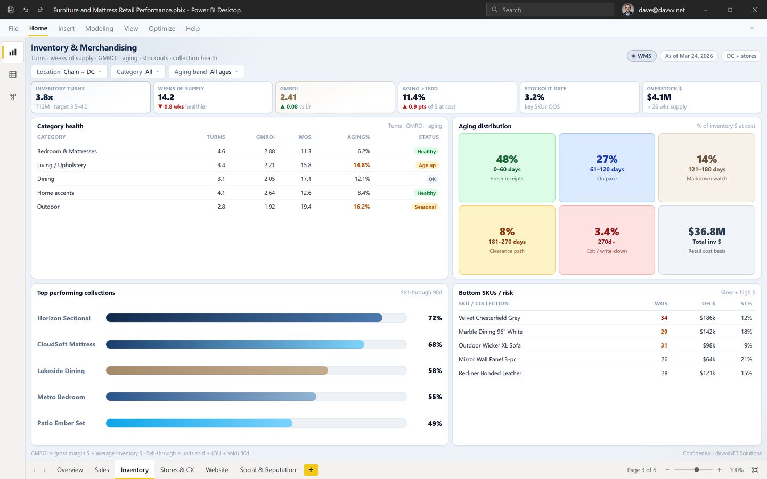The width and height of the screenshot is (767, 479).
Task: Click Living / Upholstery Age up badge
Action: tap(427, 165)
